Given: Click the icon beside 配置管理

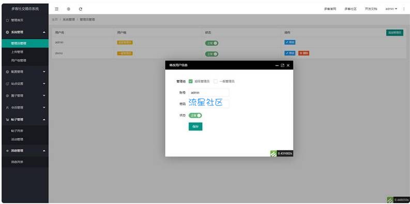Looking at the screenshot, I should click(7, 72).
